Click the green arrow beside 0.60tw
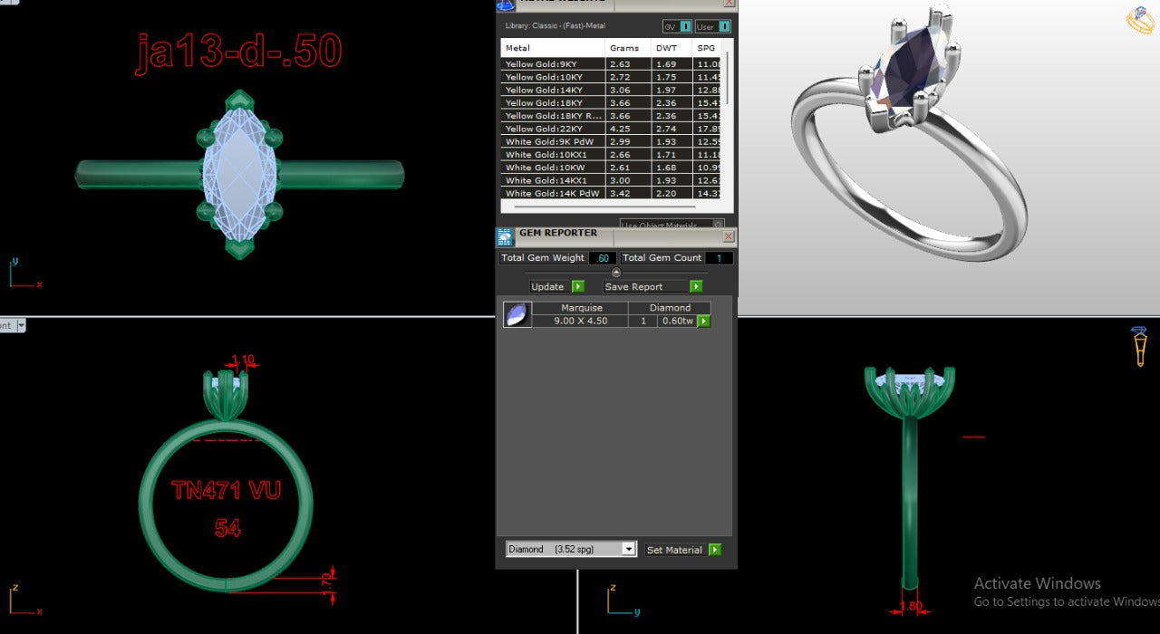 coord(704,321)
